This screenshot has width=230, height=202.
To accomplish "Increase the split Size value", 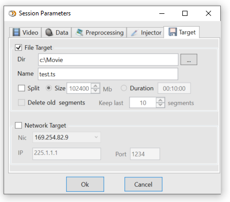I will point(95,86).
